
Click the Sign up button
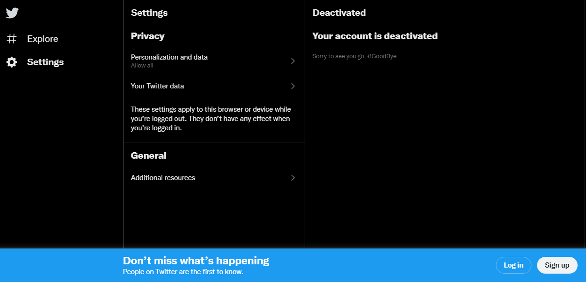(x=557, y=265)
